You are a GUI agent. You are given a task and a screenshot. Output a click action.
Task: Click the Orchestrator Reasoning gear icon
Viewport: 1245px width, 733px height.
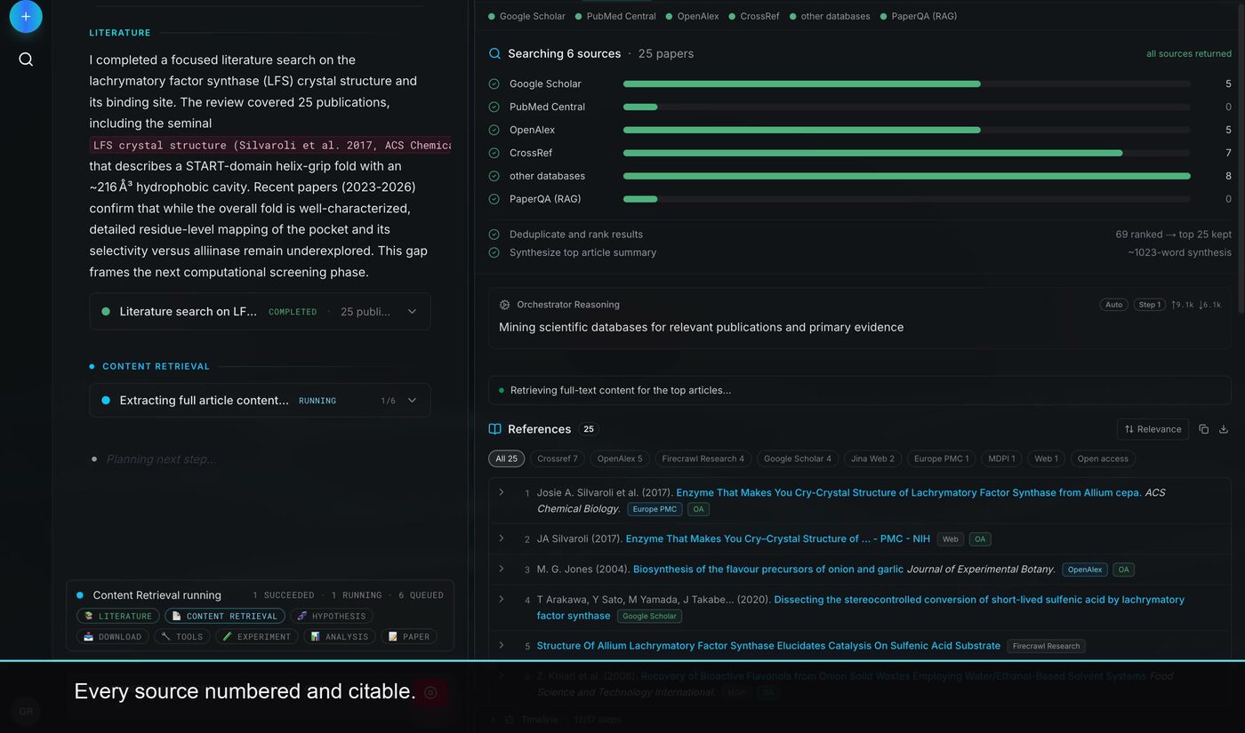505,305
